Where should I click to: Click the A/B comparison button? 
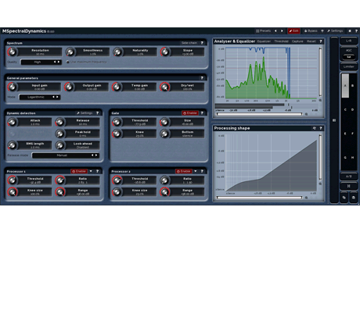(x=349, y=177)
